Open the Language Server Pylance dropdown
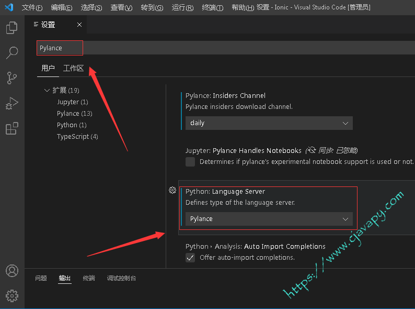 (269, 219)
